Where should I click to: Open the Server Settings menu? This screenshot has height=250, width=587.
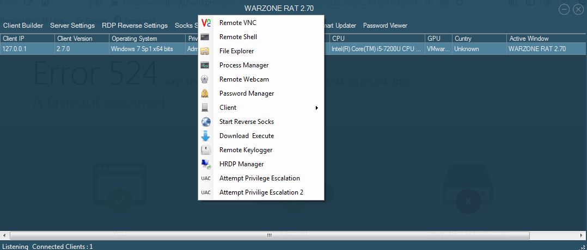72,26
